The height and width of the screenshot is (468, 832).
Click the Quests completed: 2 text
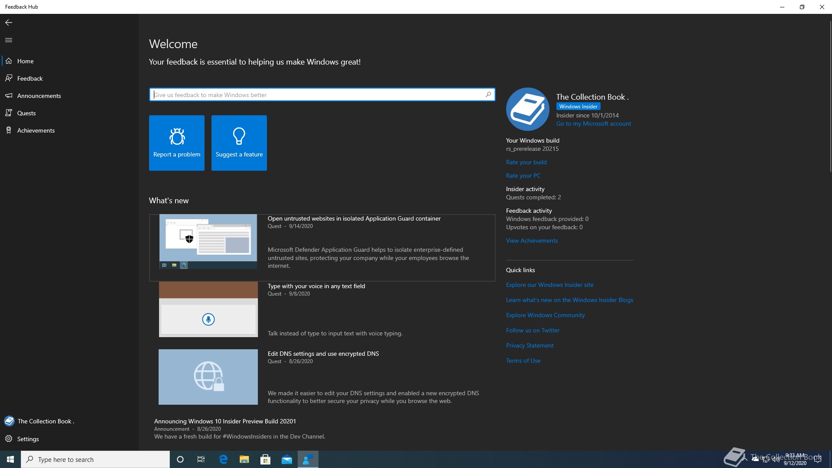tap(533, 197)
